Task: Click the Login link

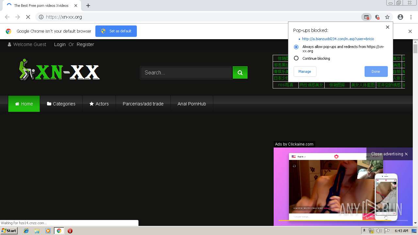Action: pyautogui.click(x=60, y=44)
